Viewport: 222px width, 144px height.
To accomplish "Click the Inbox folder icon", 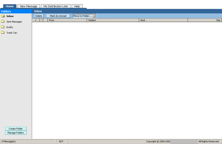I will pos(3,16).
